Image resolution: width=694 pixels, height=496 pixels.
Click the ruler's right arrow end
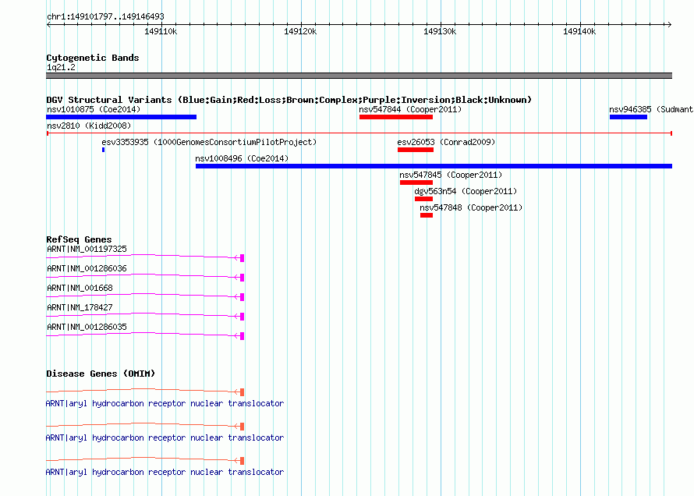coord(670,24)
